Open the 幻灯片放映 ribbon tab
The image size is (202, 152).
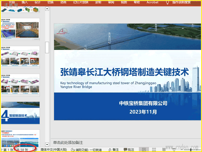click(x=81, y=2)
